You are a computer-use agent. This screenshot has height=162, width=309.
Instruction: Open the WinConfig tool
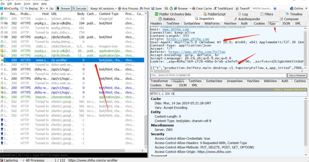click(x=9, y=9)
